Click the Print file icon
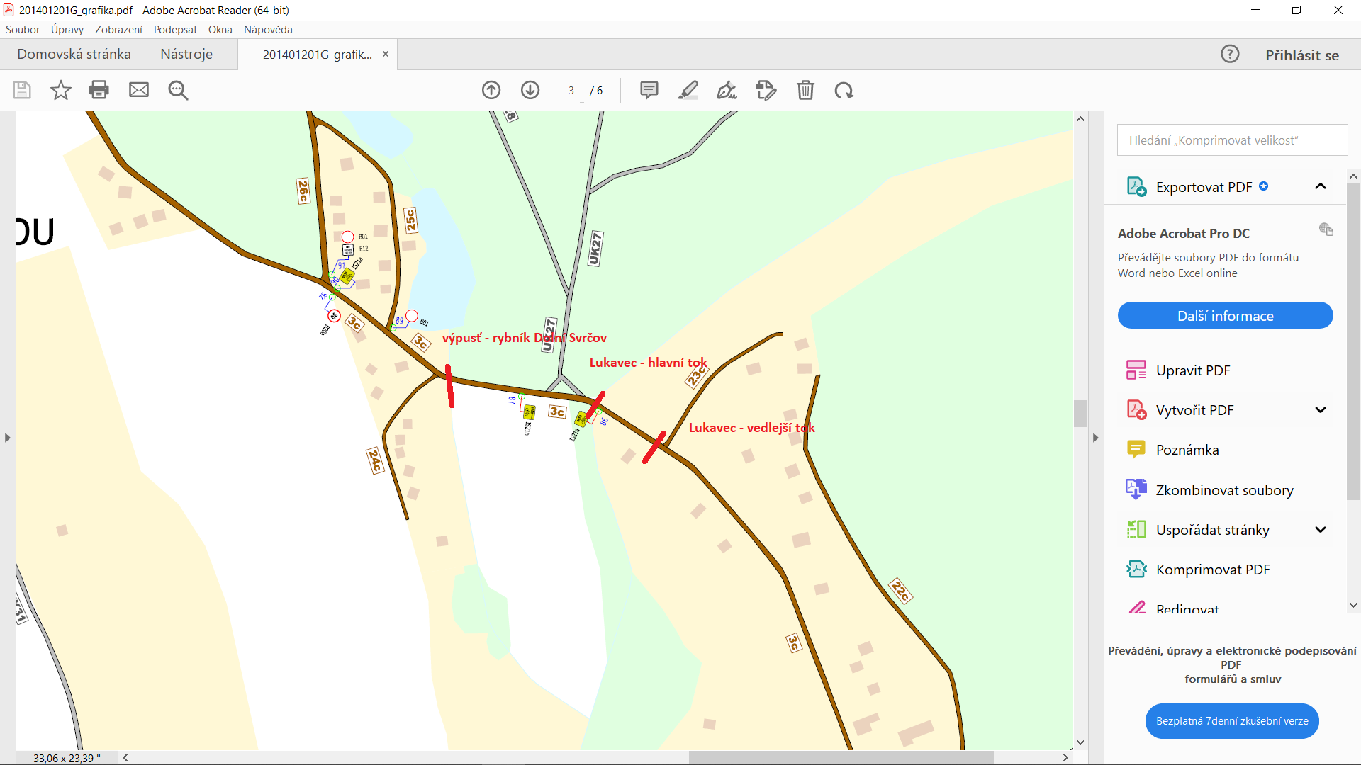The width and height of the screenshot is (1361, 765). pyautogui.click(x=99, y=90)
